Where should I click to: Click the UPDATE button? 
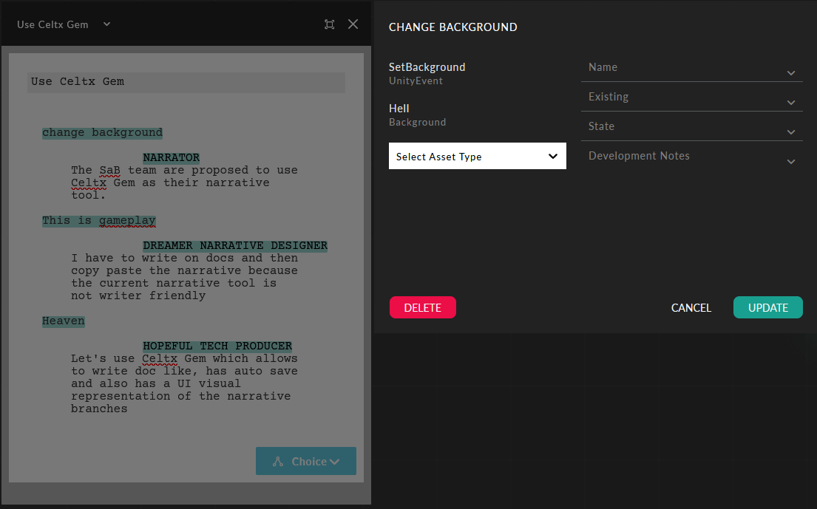point(768,307)
